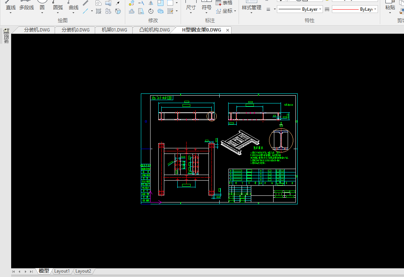Select the 多段线 polyline tool
Image resolution: width=404 pixels, height=277 pixels.
(x=26, y=6)
